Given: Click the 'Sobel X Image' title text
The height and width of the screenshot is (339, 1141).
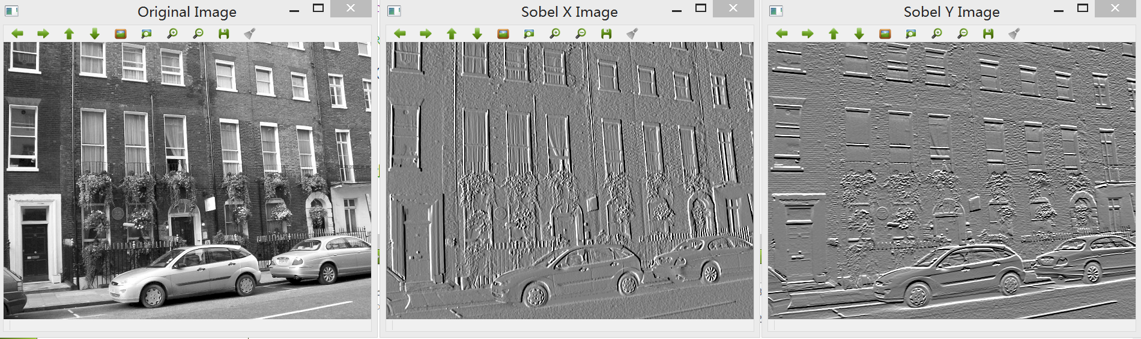Looking at the screenshot, I should 569,12.
